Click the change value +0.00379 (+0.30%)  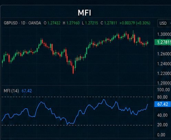click(x=135, y=23)
